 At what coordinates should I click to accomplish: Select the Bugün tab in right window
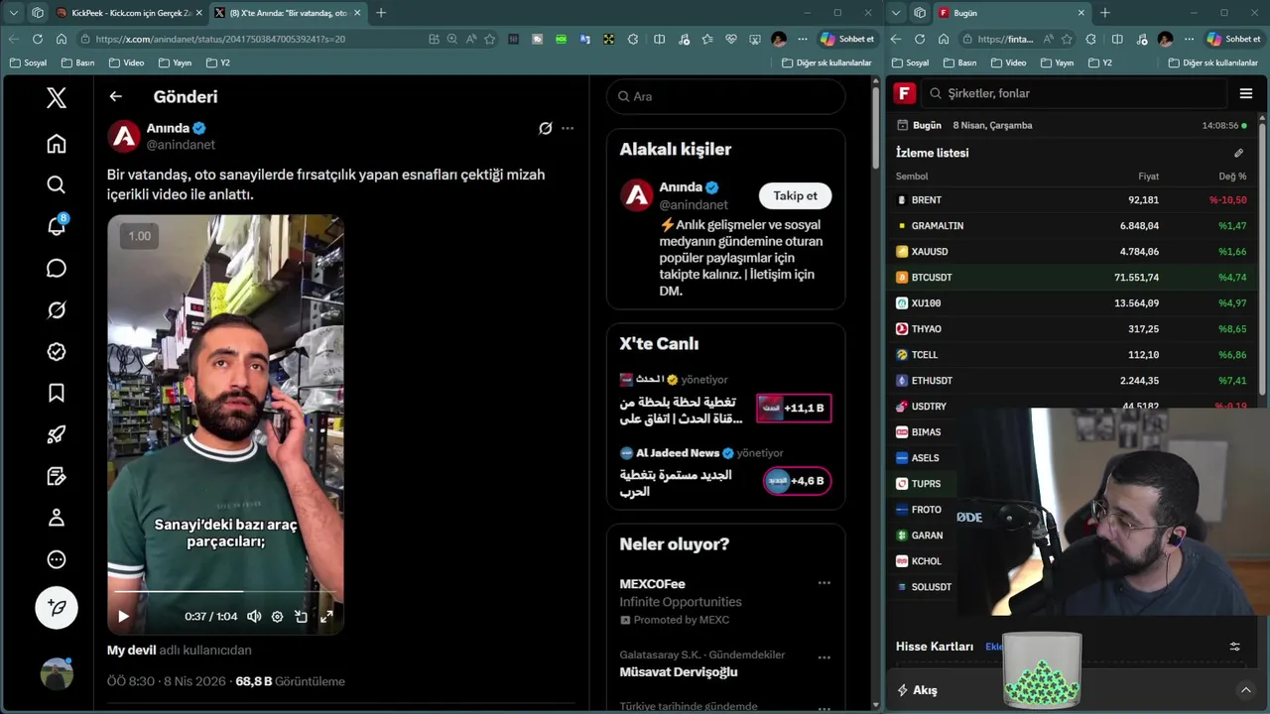pyautogui.click(x=1010, y=13)
